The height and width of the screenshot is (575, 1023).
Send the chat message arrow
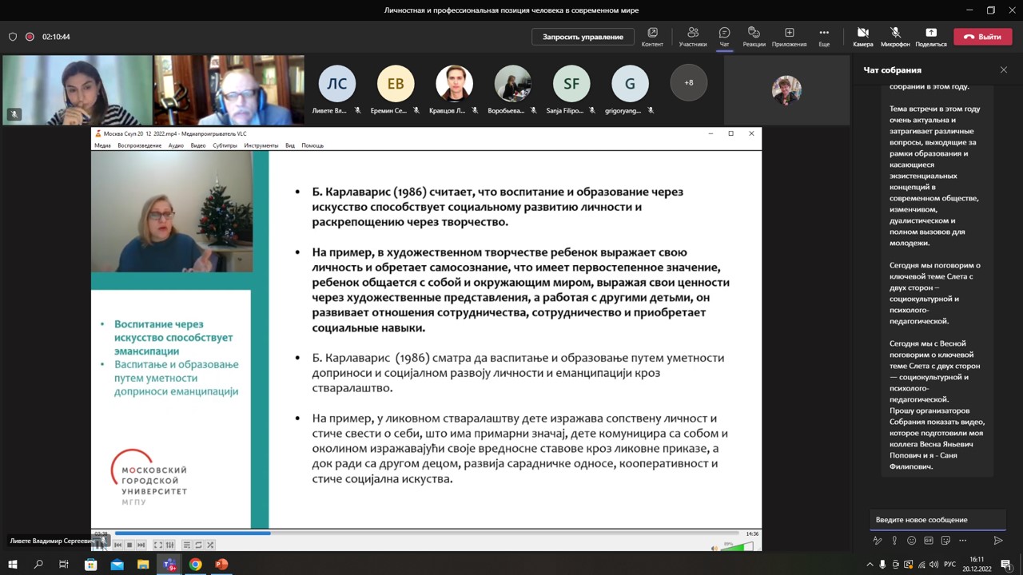pyautogui.click(x=997, y=541)
